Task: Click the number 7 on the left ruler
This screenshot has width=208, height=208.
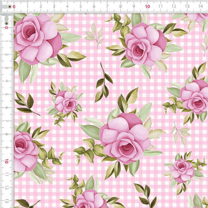Action: point(6,121)
